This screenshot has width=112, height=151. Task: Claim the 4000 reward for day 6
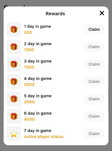(94, 116)
